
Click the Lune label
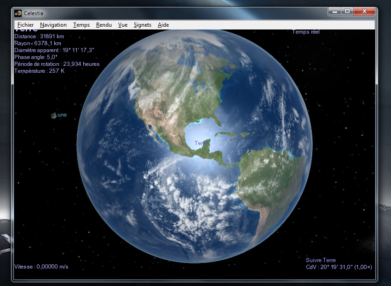click(x=61, y=115)
